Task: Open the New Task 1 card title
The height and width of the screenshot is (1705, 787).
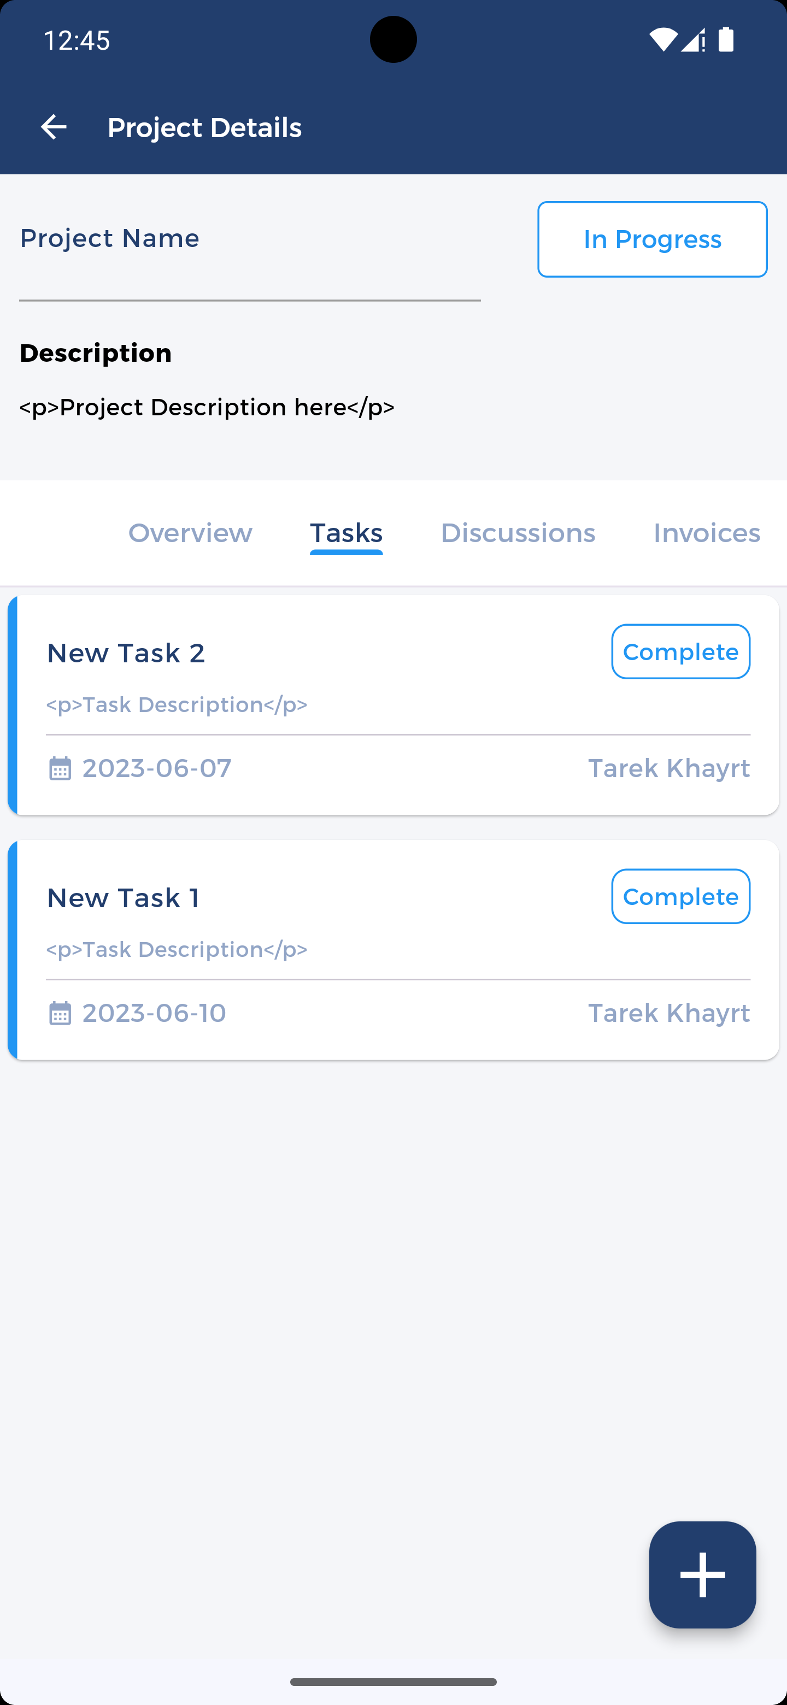Action: (123, 898)
